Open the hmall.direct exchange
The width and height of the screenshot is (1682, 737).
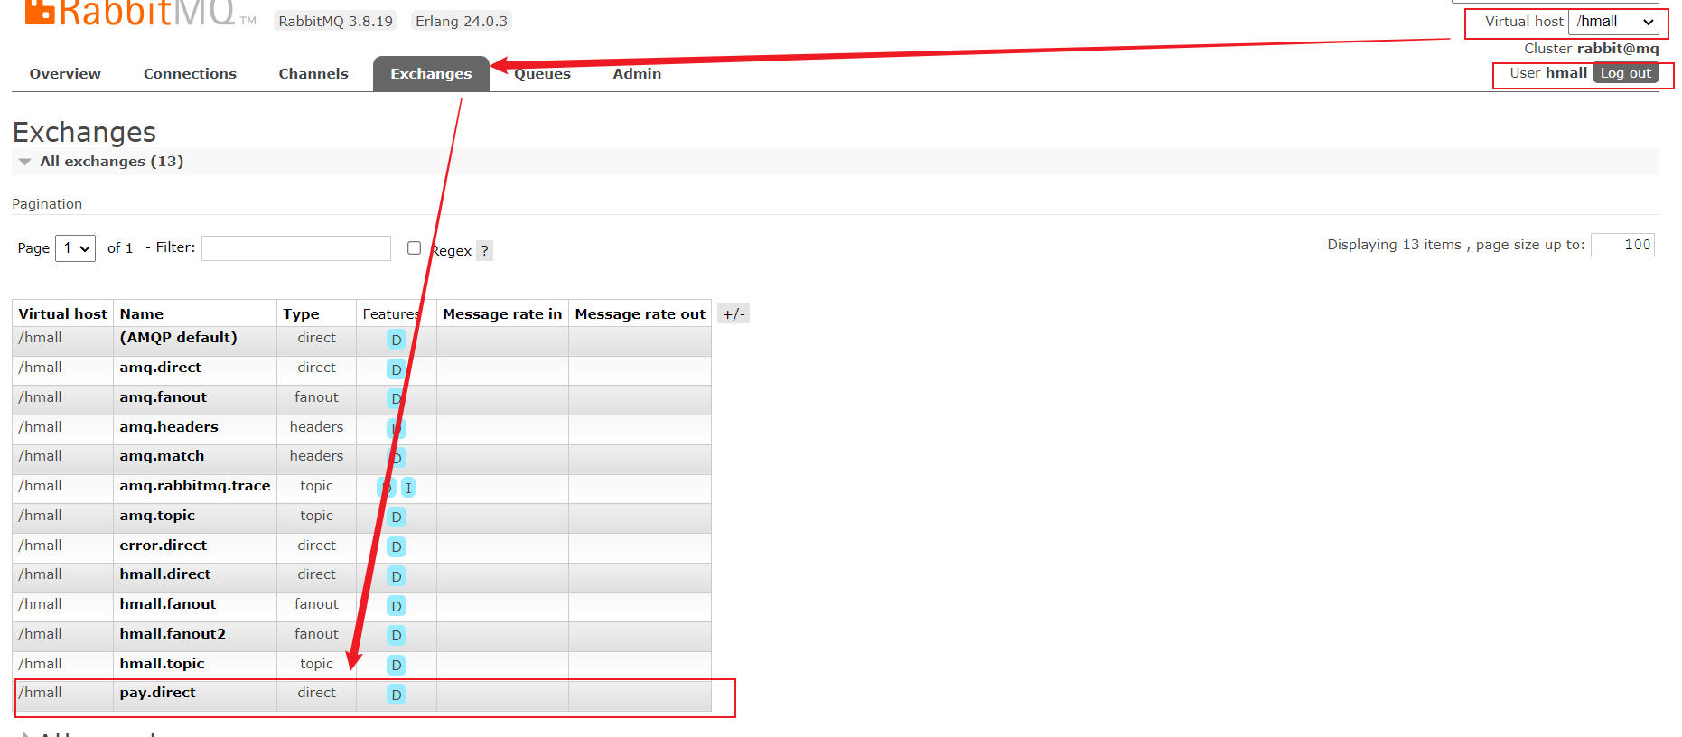(165, 574)
